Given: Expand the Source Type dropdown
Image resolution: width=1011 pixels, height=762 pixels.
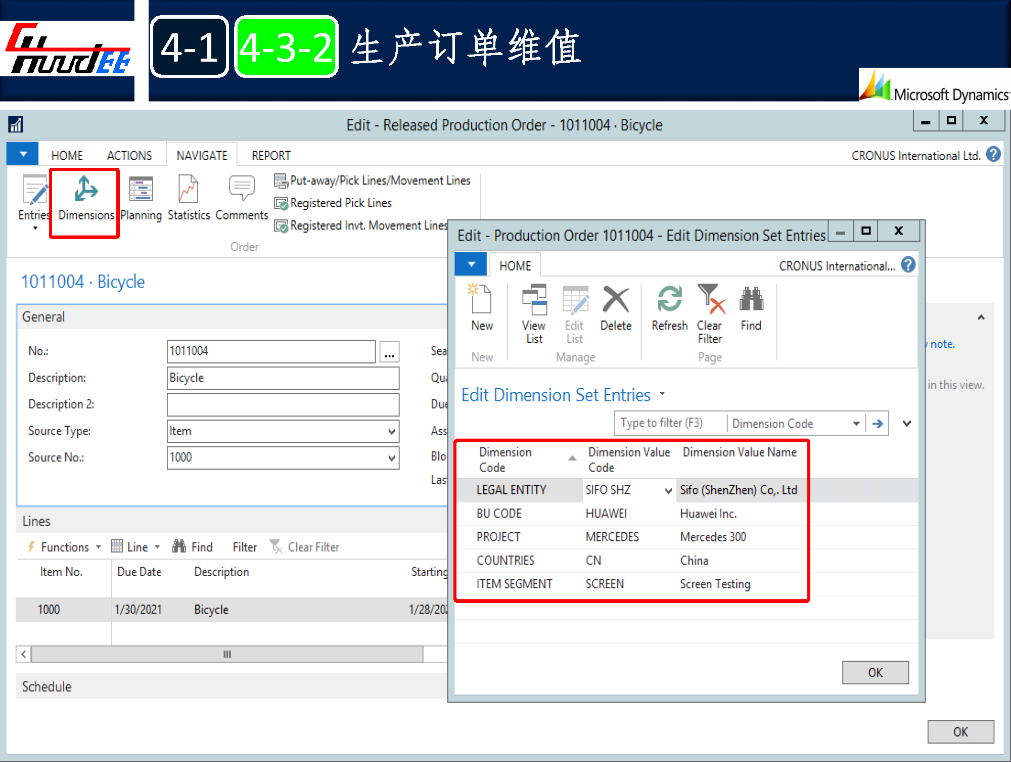Looking at the screenshot, I should coord(391,432).
